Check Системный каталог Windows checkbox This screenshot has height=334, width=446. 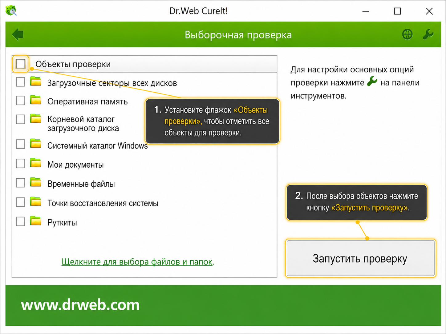tap(21, 144)
